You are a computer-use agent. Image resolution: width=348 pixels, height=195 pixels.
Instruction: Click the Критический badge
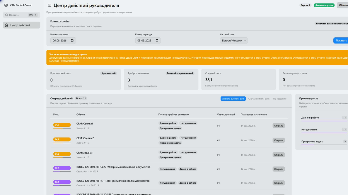pyautogui.click(x=108, y=73)
